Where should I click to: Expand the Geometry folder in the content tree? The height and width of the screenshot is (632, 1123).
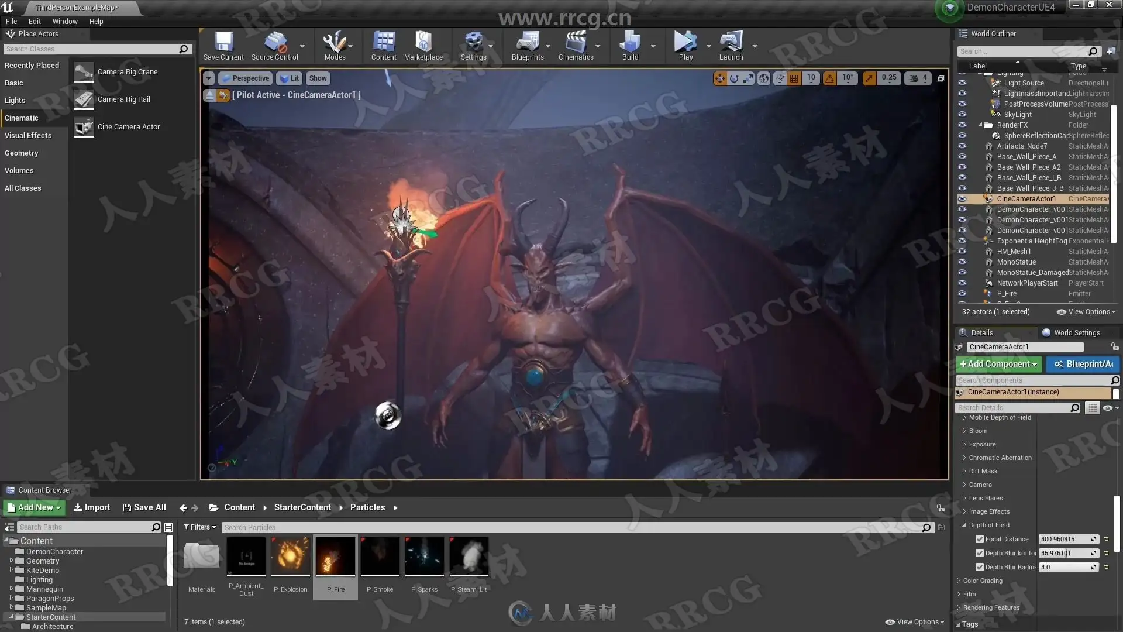click(x=11, y=561)
